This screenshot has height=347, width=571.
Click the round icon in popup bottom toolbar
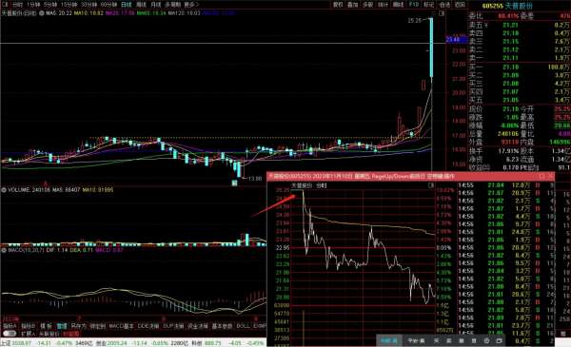[x=486, y=340]
